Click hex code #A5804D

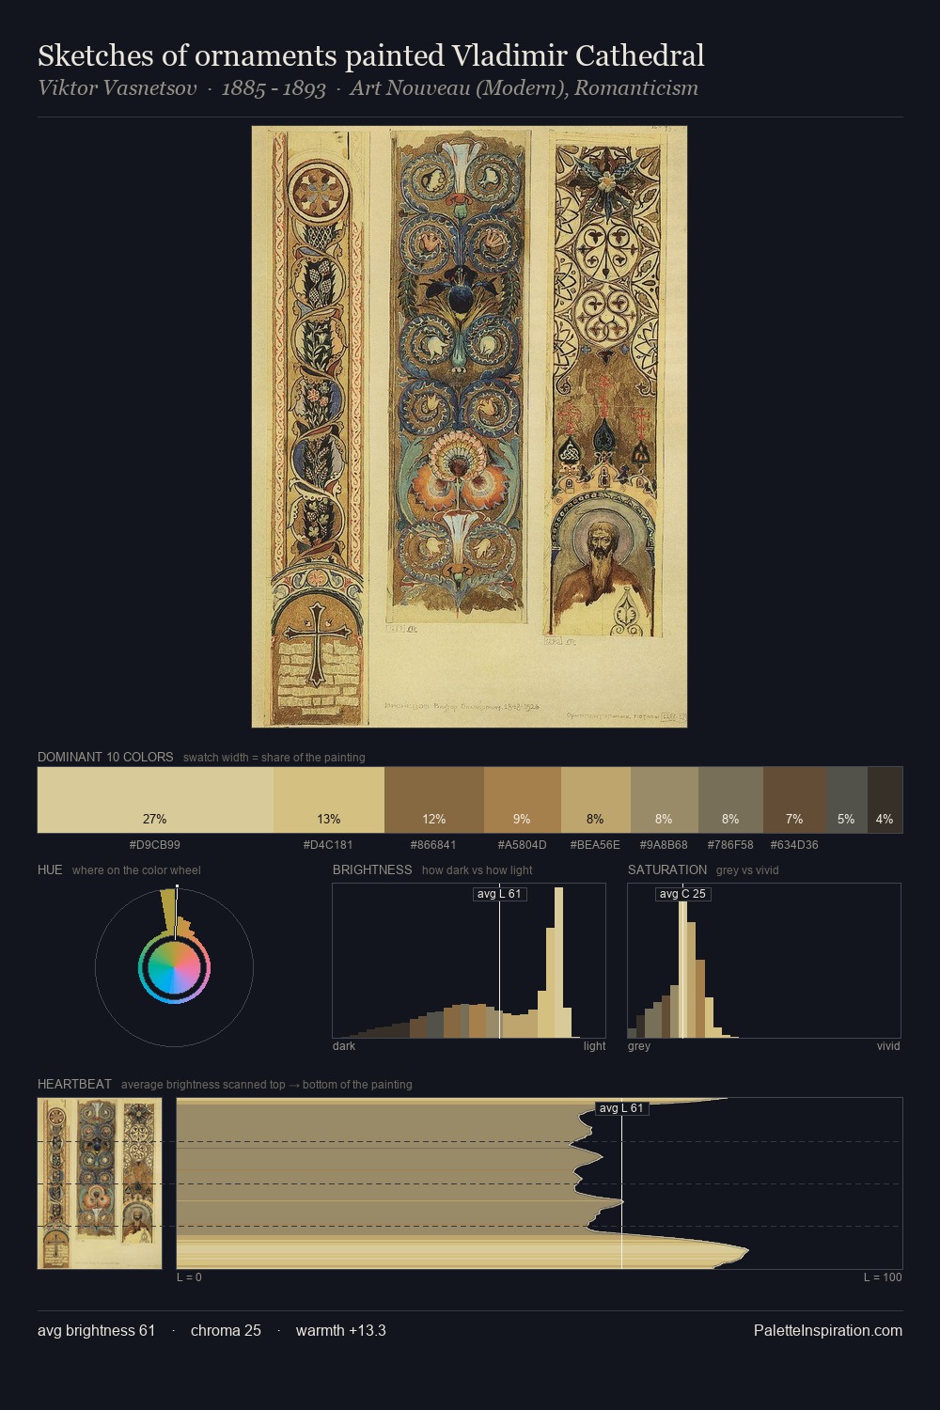tap(522, 845)
